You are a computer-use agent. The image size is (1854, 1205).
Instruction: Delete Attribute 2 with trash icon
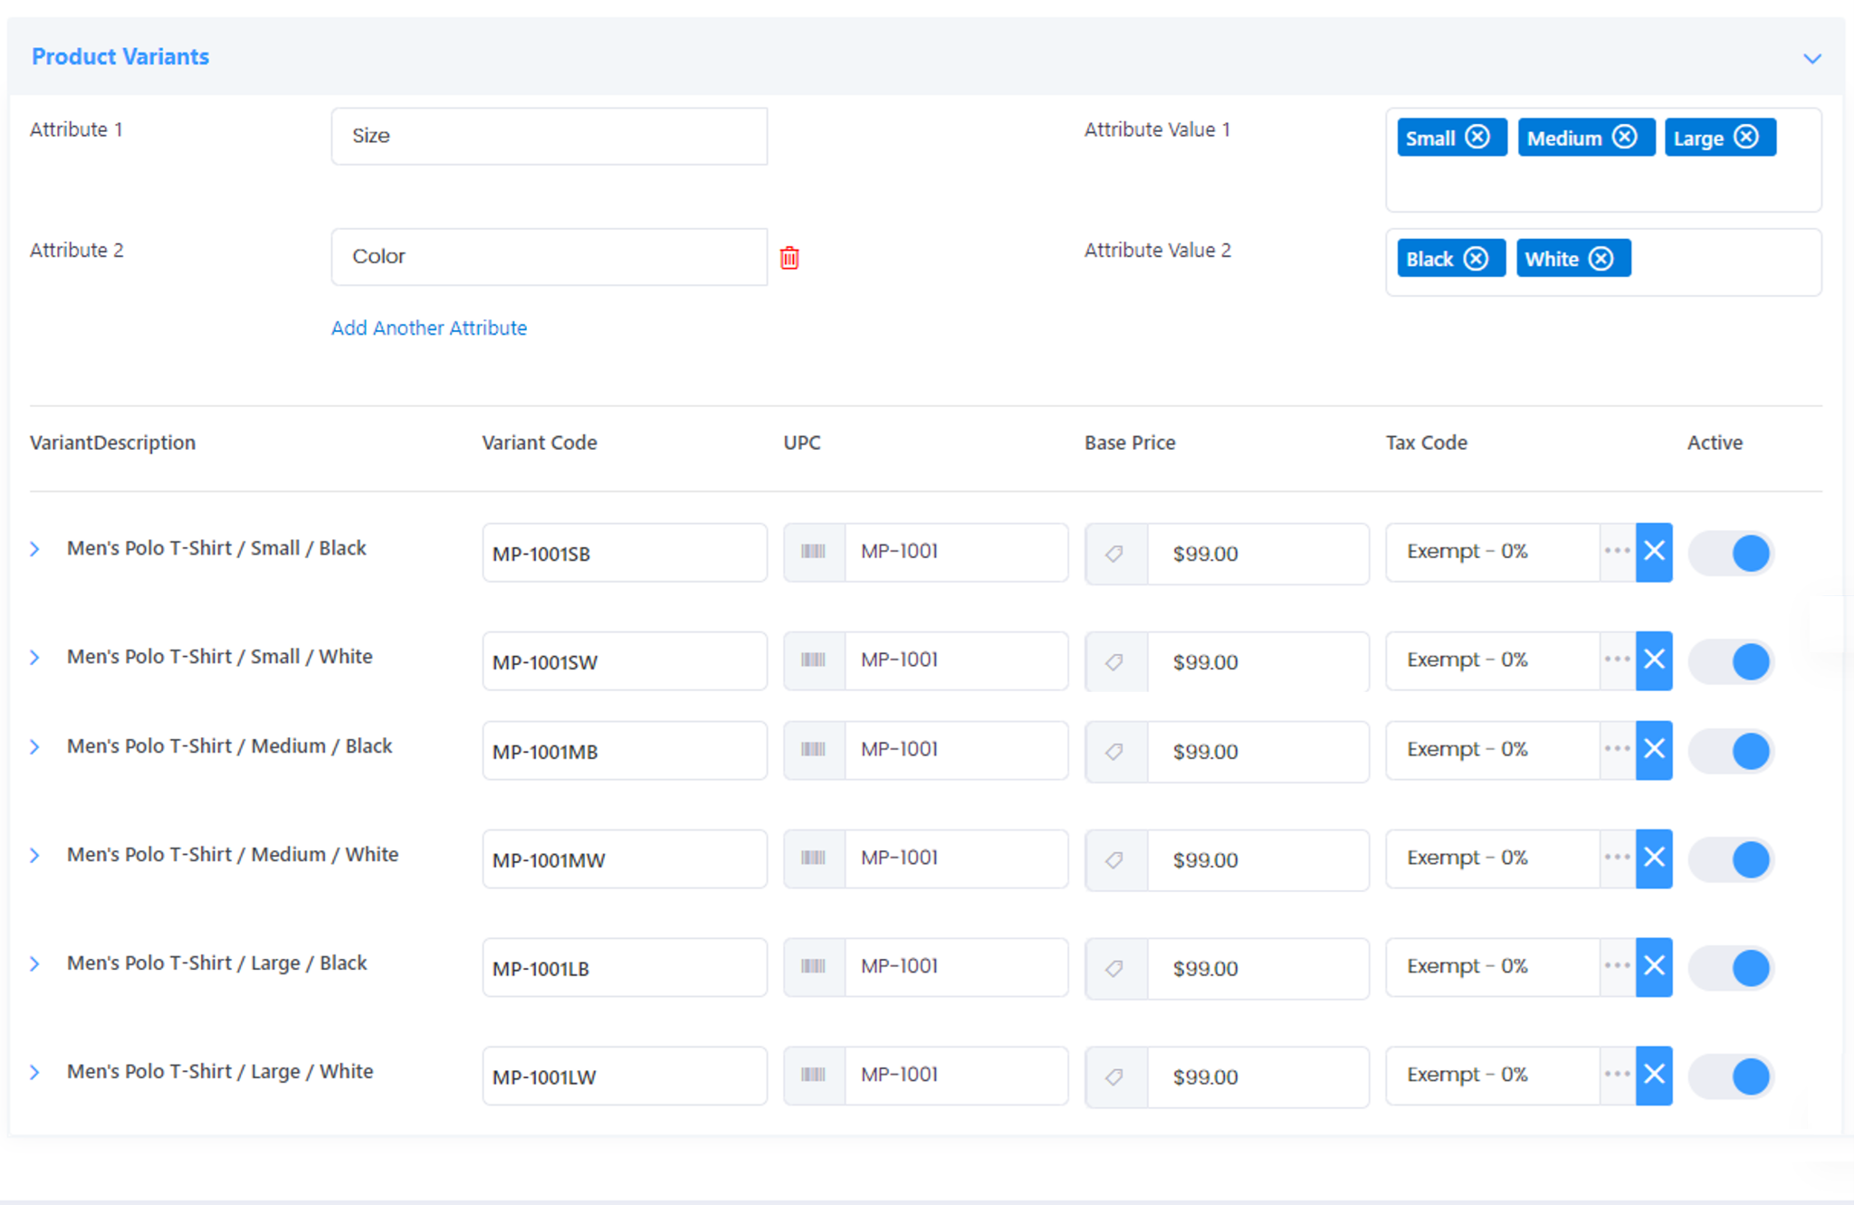coord(789,258)
